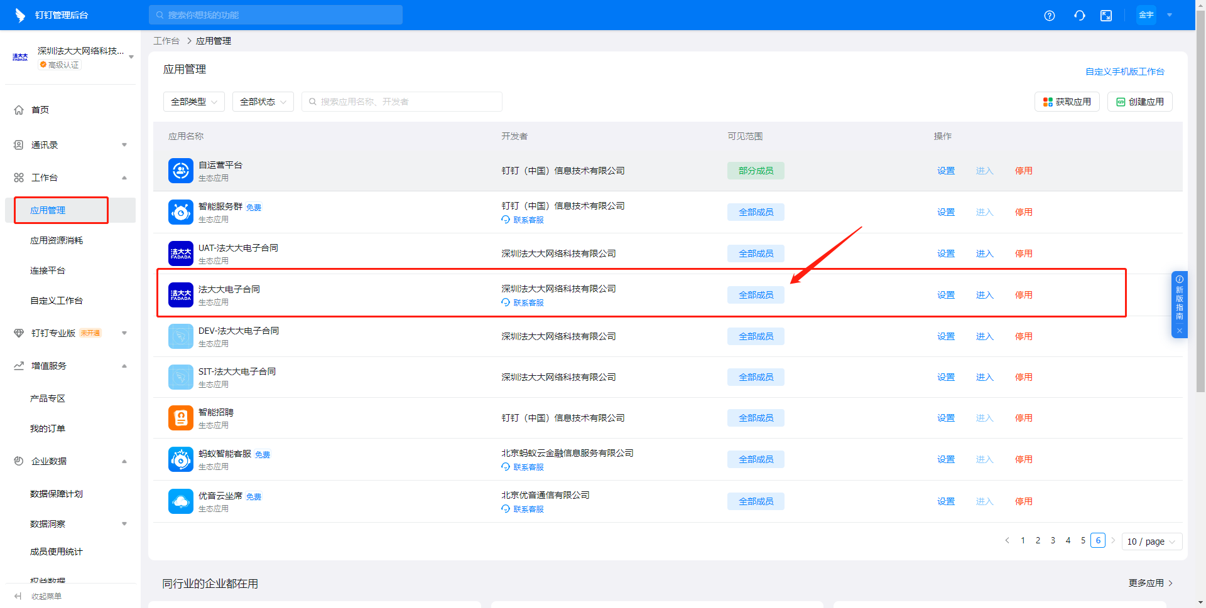Image resolution: width=1206 pixels, height=608 pixels.
Task: Open the 自定义手机版工作台 link
Action: coord(1124,72)
